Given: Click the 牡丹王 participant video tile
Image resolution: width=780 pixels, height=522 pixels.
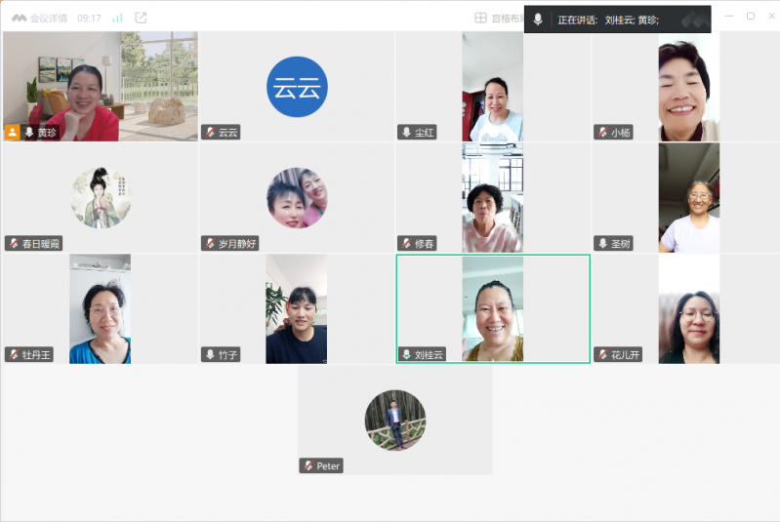Looking at the screenshot, I should 100,308.
